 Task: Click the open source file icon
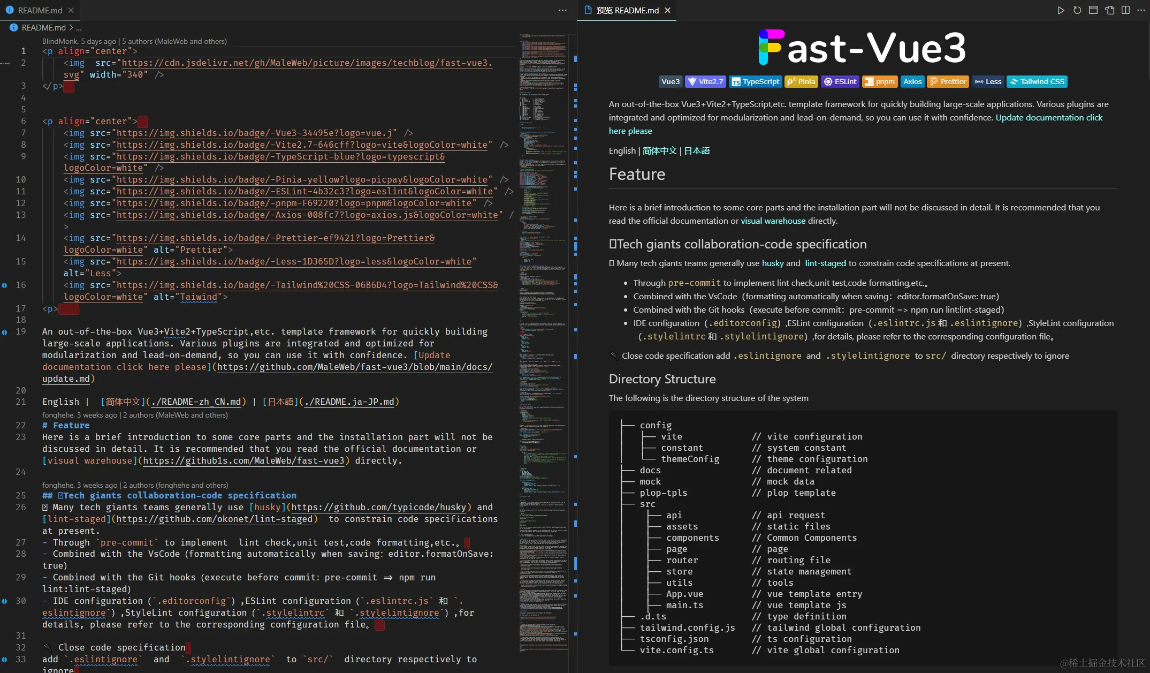coord(1110,10)
